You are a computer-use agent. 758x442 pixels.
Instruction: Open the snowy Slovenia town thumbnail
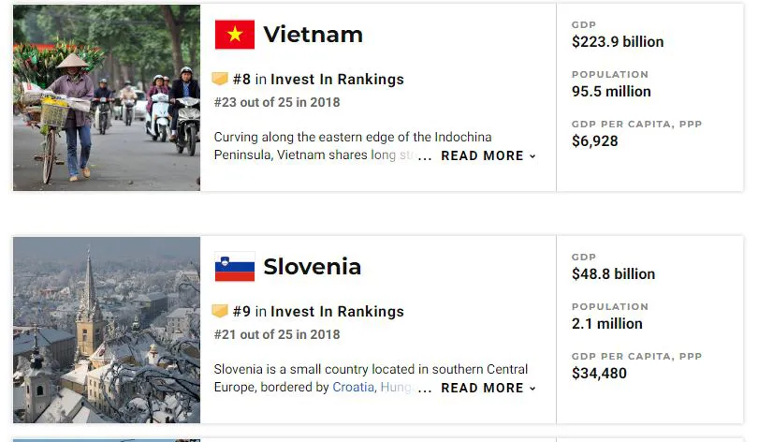(107, 330)
